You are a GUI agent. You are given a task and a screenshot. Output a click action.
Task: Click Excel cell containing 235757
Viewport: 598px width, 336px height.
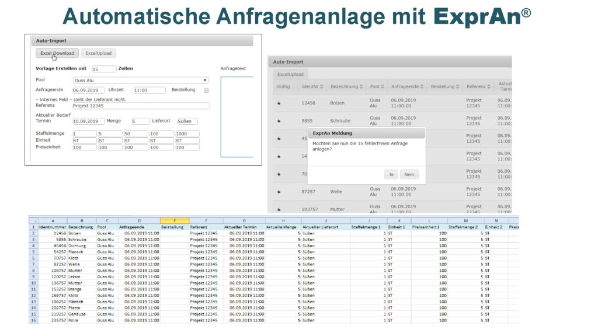pyautogui.click(x=53, y=320)
